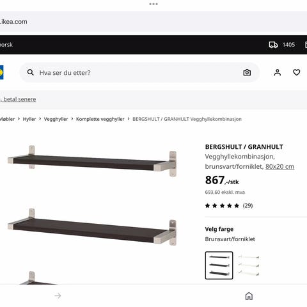Open the five-star reviews rating (29)
Screen dimensions: 307x307
[x=229, y=206]
